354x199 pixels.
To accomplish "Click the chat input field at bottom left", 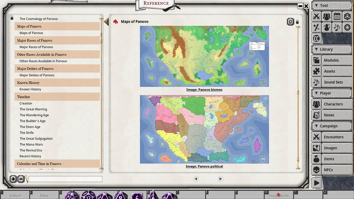I will tap(65, 179).
